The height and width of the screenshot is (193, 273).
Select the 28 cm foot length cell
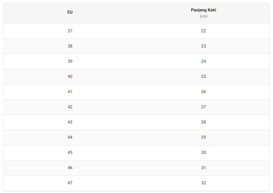(203, 122)
